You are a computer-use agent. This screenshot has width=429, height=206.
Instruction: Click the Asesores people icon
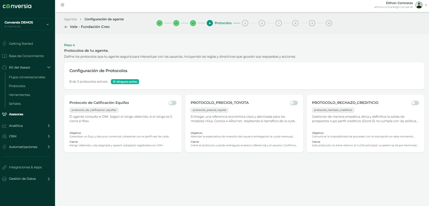coord(4,114)
